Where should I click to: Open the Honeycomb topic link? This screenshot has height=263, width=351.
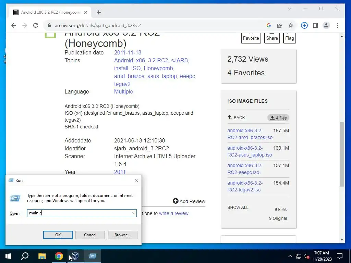158,68
